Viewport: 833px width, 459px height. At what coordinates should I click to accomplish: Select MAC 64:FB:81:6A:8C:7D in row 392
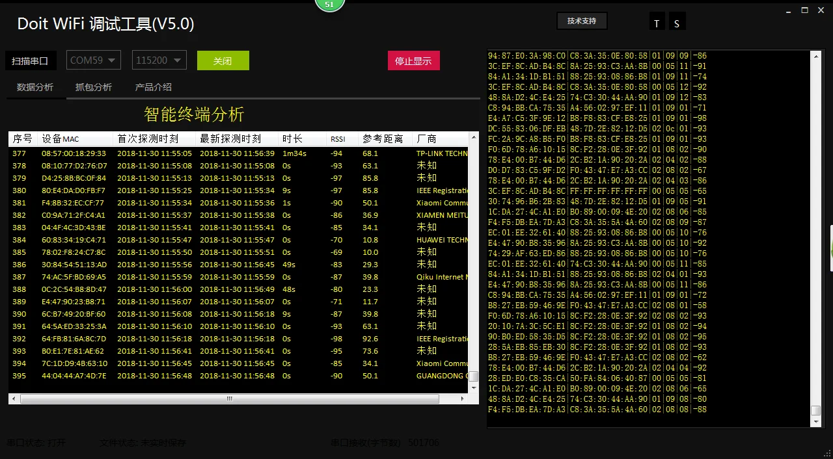[74, 339]
